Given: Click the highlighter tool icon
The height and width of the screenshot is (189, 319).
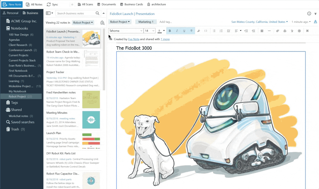Looking at the screenshot, I should (x=199, y=31).
